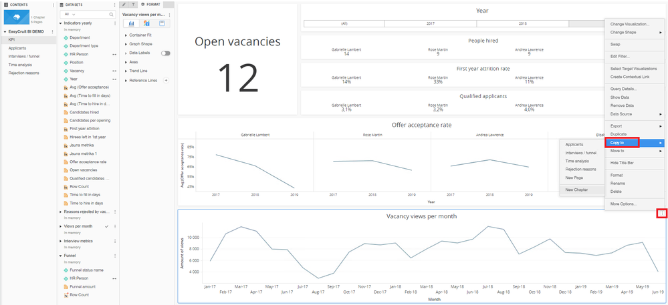Screen dimensions: 668x305
Task: Collapse the Funnel dataset
Action: coord(60,256)
